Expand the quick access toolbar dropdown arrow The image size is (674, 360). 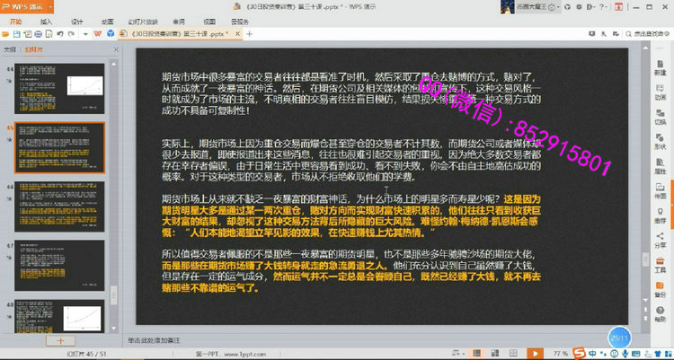tap(85, 34)
